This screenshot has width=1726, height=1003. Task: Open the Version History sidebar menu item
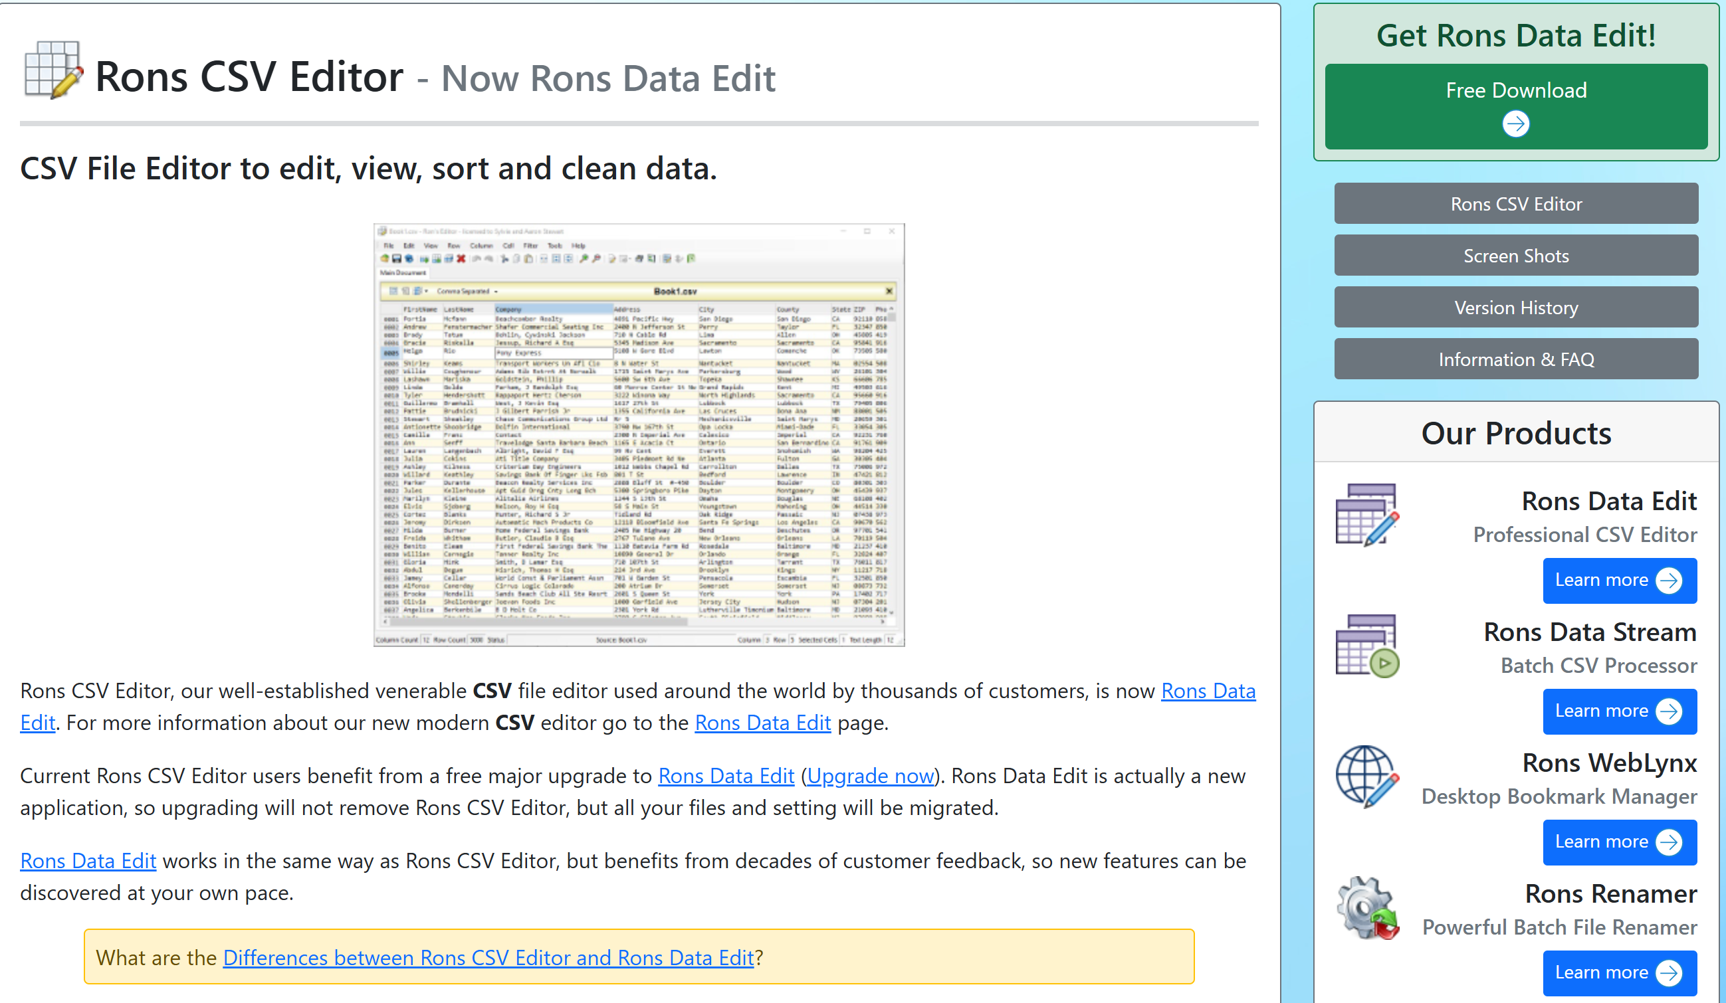coord(1516,308)
